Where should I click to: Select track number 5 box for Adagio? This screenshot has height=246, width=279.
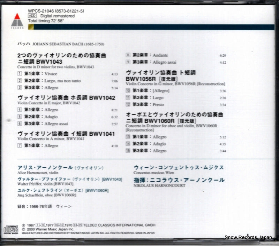click(x=20, y=117)
